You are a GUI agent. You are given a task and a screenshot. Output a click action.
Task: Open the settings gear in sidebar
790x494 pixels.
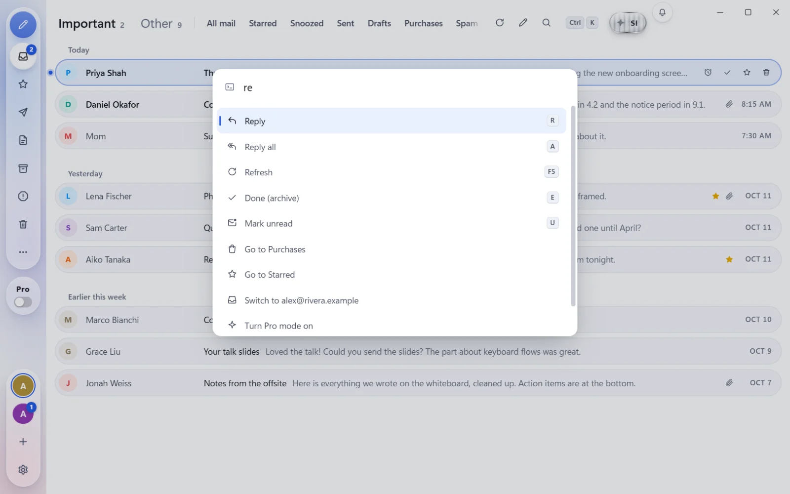[23, 470]
